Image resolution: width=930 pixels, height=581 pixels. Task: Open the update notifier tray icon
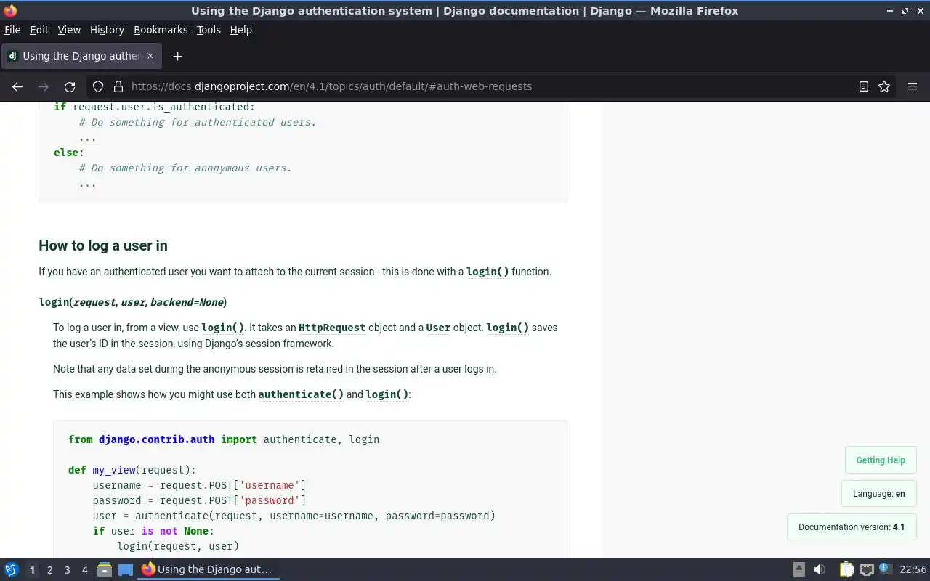pos(885,569)
